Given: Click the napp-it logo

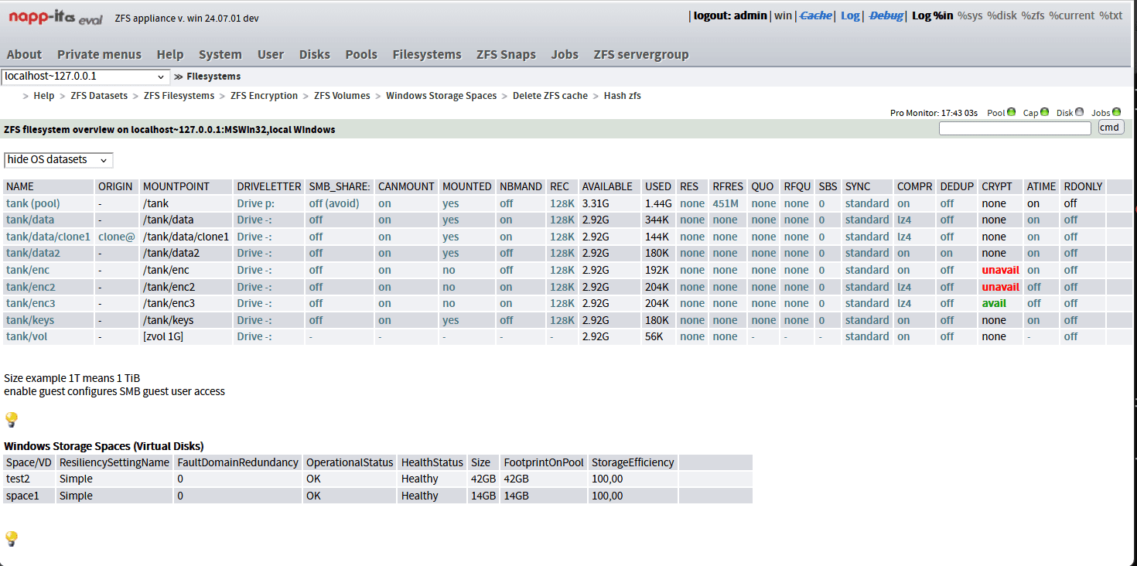Looking at the screenshot, I should click(55, 18).
